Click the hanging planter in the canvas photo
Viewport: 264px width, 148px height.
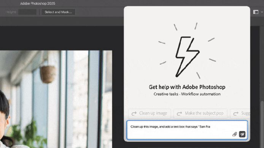[48, 74]
